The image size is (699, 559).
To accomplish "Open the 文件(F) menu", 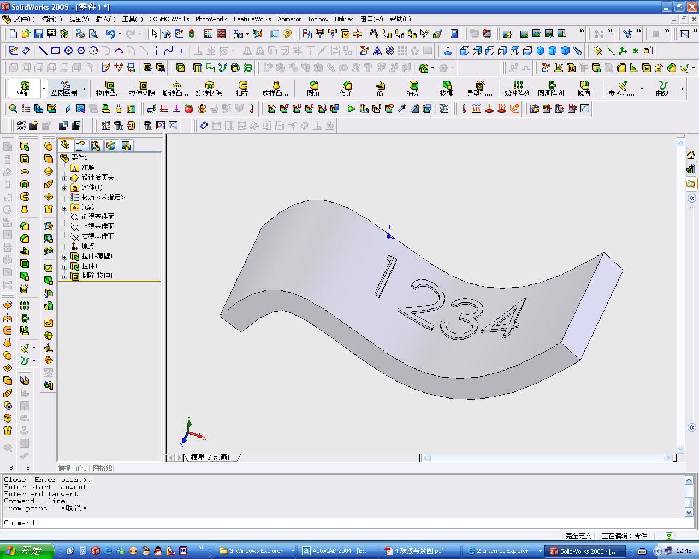I will [x=24, y=19].
